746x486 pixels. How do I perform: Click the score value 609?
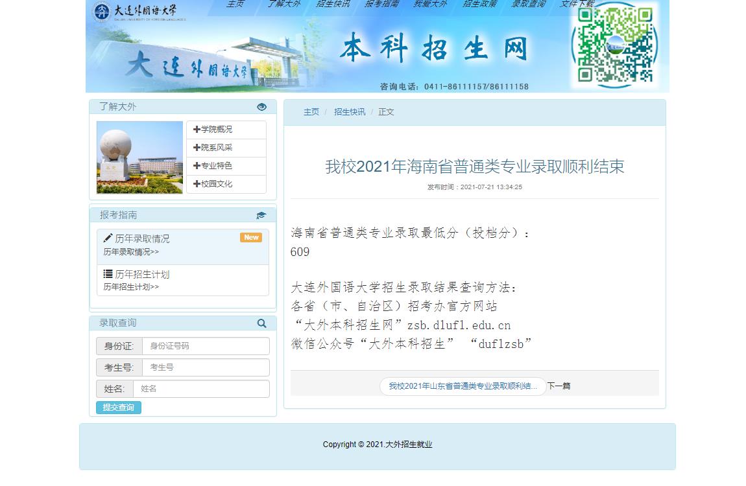(x=300, y=252)
